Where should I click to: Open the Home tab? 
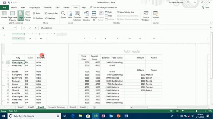14,8
